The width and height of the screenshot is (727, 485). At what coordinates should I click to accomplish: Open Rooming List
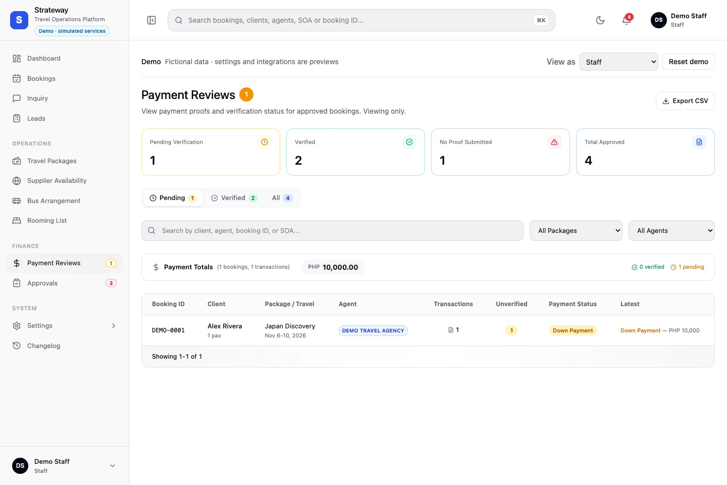[x=64, y=221]
